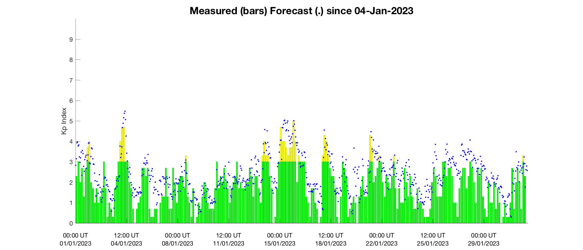Image resolution: width=583 pixels, height=250 pixels.
Task: Click the y-axis tick label 1
Action: pyautogui.click(x=71, y=203)
